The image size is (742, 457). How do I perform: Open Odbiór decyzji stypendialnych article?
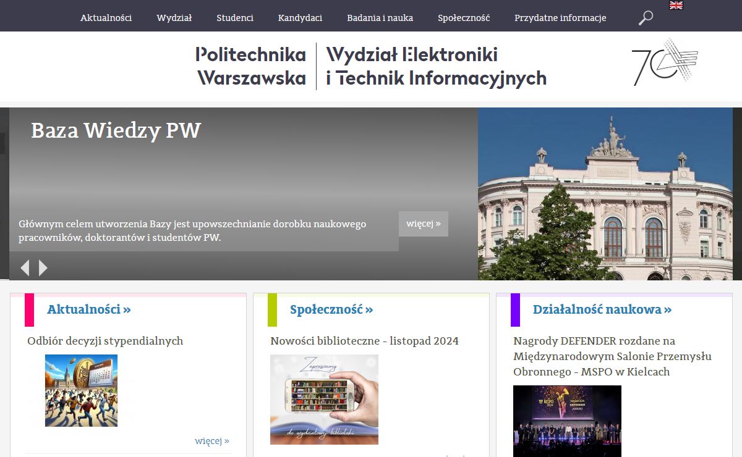click(x=105, y=341)
